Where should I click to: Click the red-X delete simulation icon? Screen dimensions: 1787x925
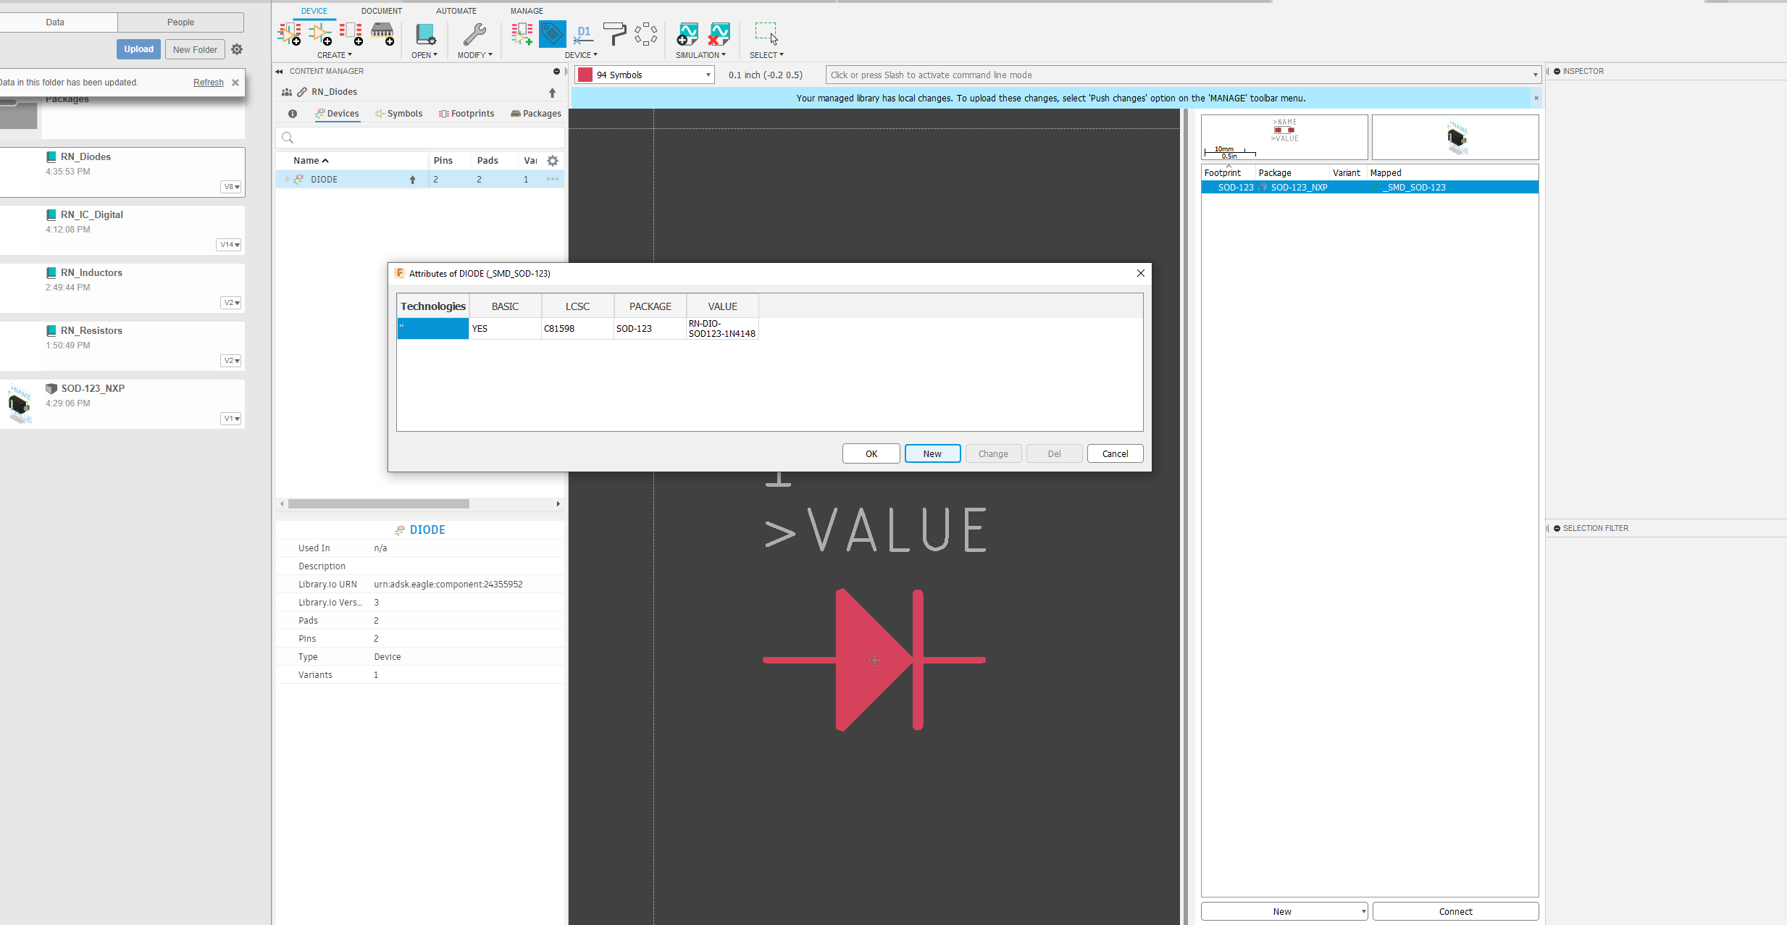click(719, 34)
